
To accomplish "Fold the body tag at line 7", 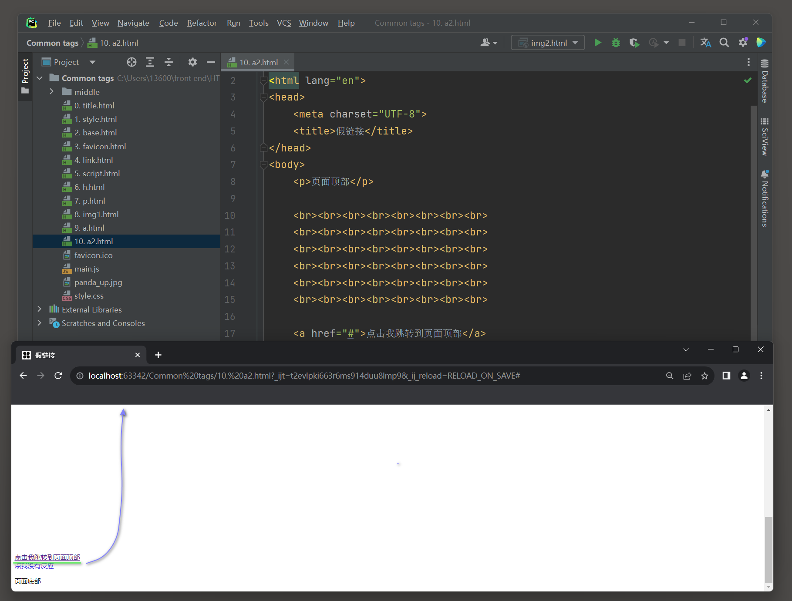I will tap(263, 165).
